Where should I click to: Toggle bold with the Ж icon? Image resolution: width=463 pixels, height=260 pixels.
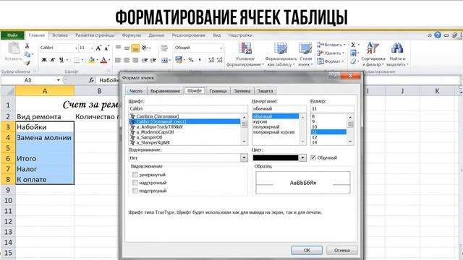point(44,60)
